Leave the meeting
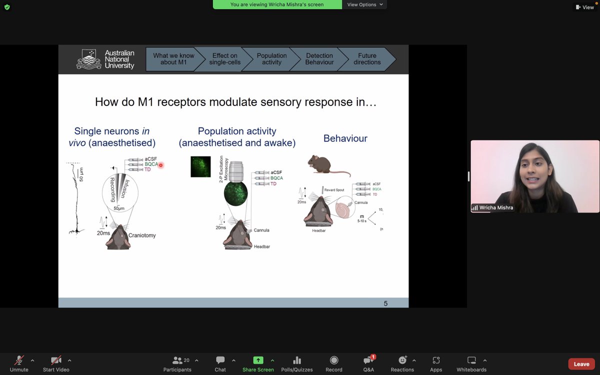600x375 pixels. pos(581,364)
